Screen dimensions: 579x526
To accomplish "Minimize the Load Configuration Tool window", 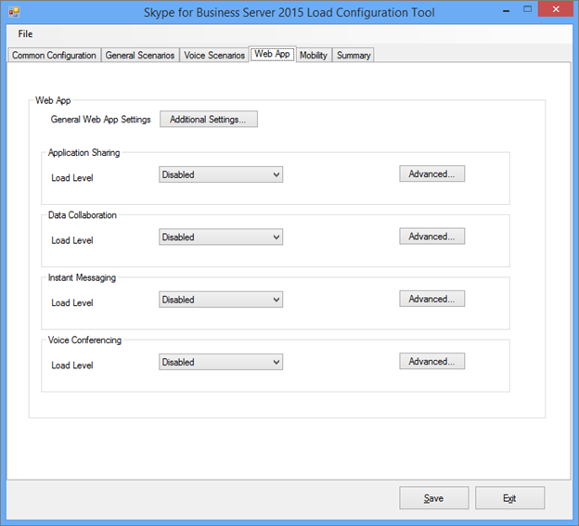I will coord(507,11).
